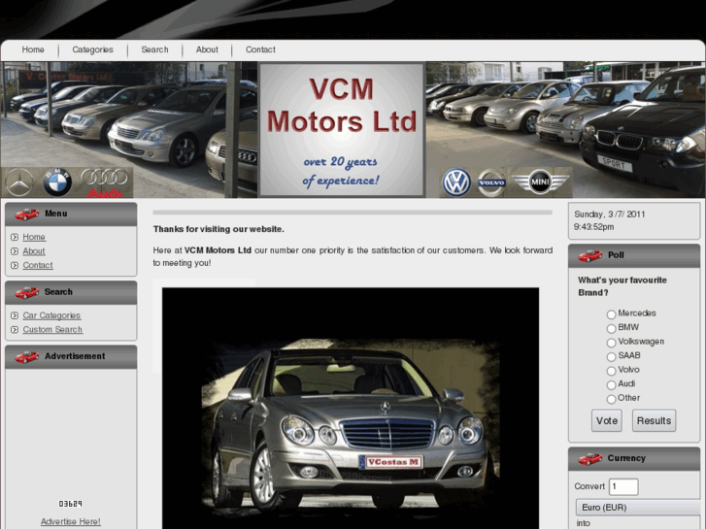Click the time text 9:43:52pm
The height and width of the screenshot is (529, 706).
pos(593,227)
